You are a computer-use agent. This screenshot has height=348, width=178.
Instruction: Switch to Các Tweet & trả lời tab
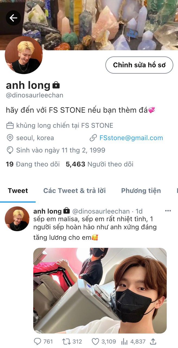(x=75, y=191)
